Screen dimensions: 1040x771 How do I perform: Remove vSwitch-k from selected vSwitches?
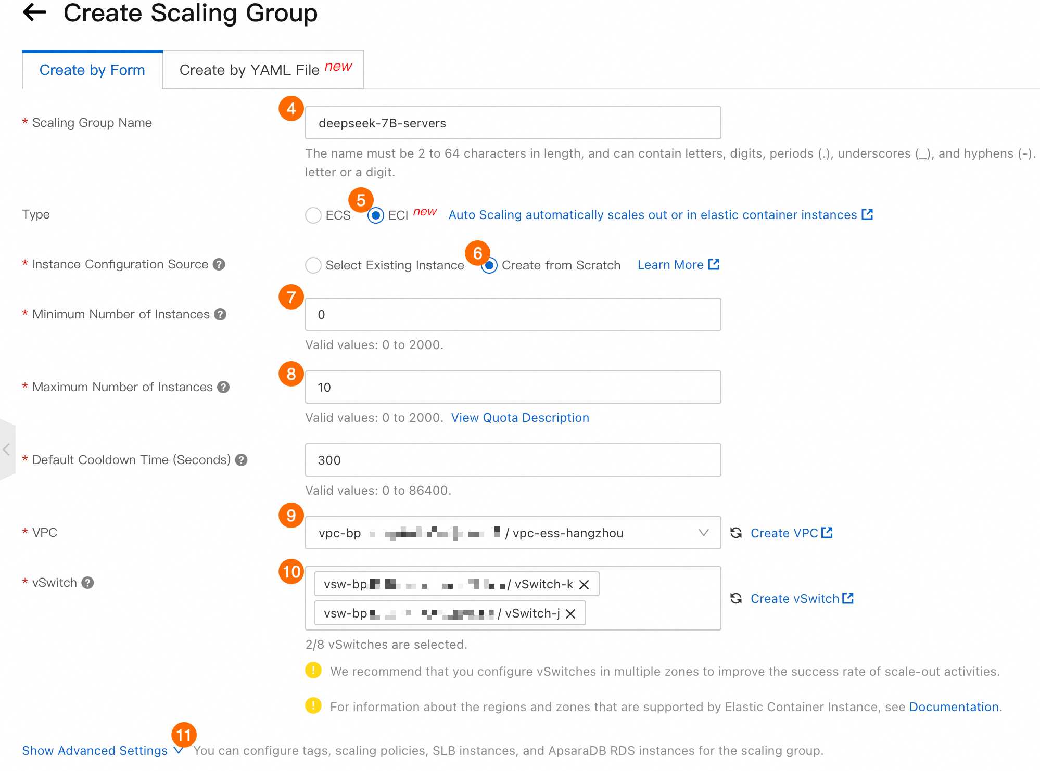(x=584, y=585)
